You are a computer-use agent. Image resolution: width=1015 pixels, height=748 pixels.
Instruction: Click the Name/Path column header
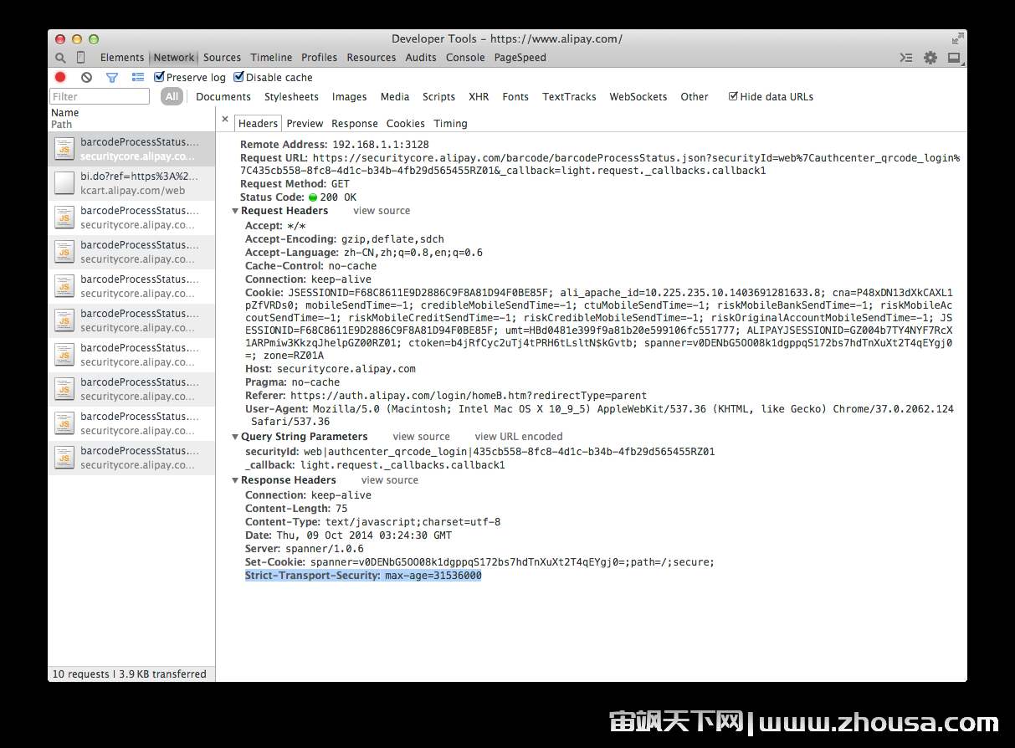point(131,119)
